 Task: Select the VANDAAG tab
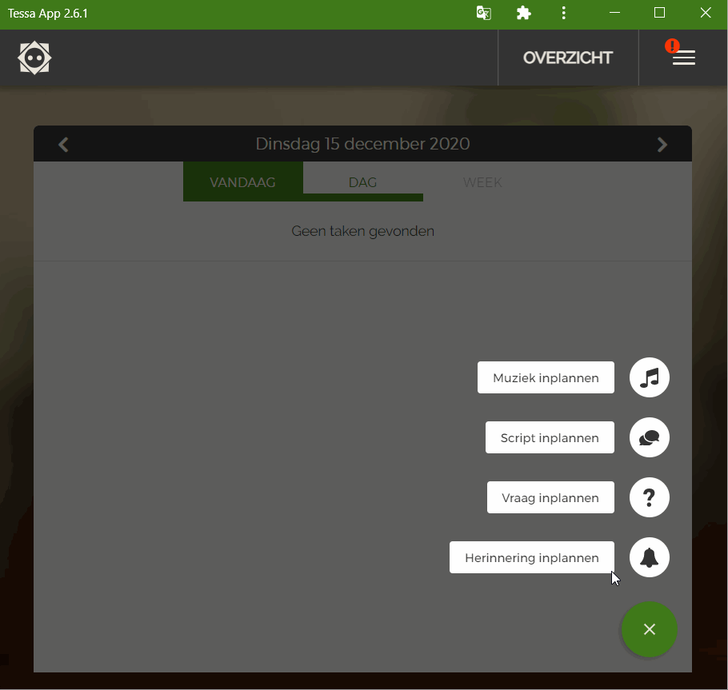pyautogui.click(x=243, y=181)
